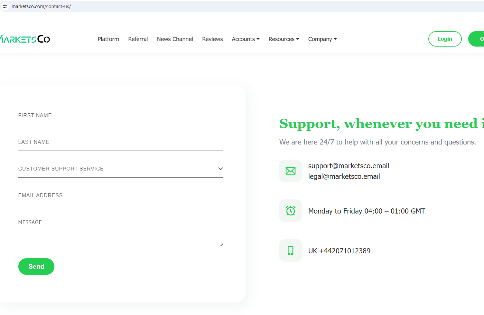Screen dimensions: 484x315
Task: Click the alarm clock hours icon
Action: pos(291,211)
